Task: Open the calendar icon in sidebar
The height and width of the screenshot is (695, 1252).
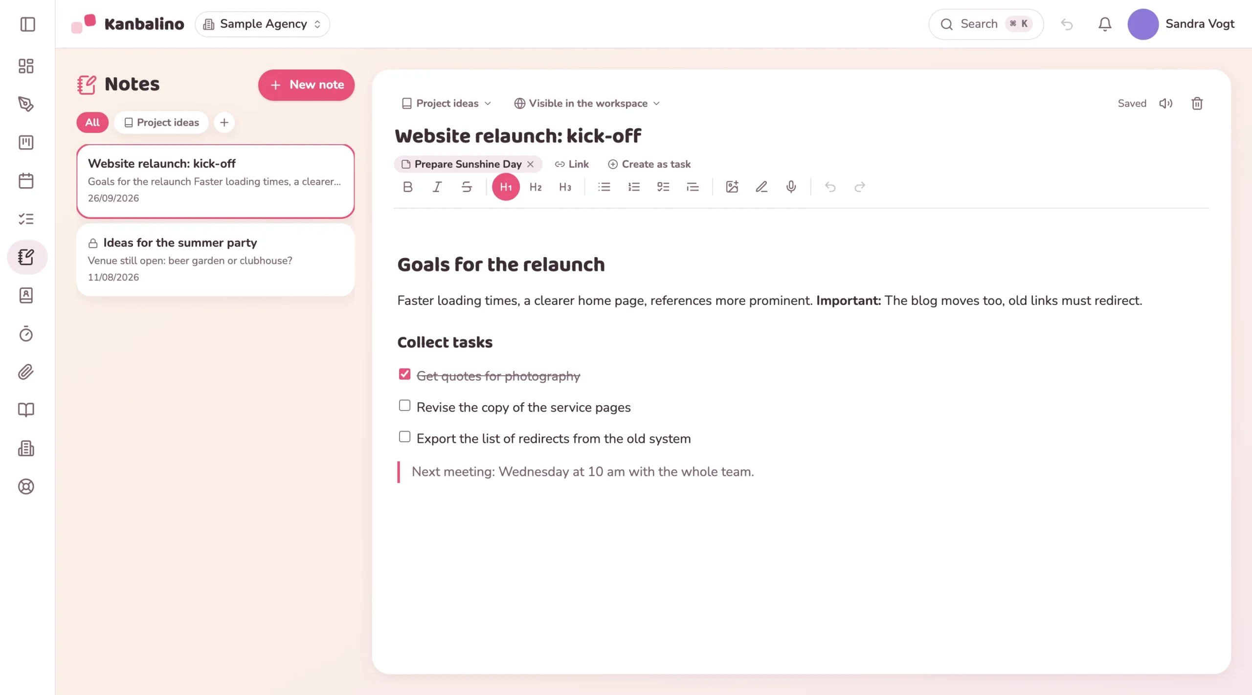Action: click(x=26, y=181)
